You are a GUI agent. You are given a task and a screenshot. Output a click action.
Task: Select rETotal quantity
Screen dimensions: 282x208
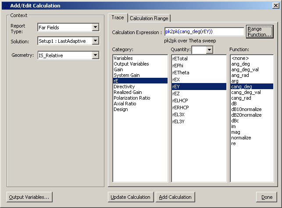[x=199, y=59]
